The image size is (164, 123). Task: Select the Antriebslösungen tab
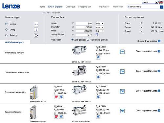click(x=14, y=42)
